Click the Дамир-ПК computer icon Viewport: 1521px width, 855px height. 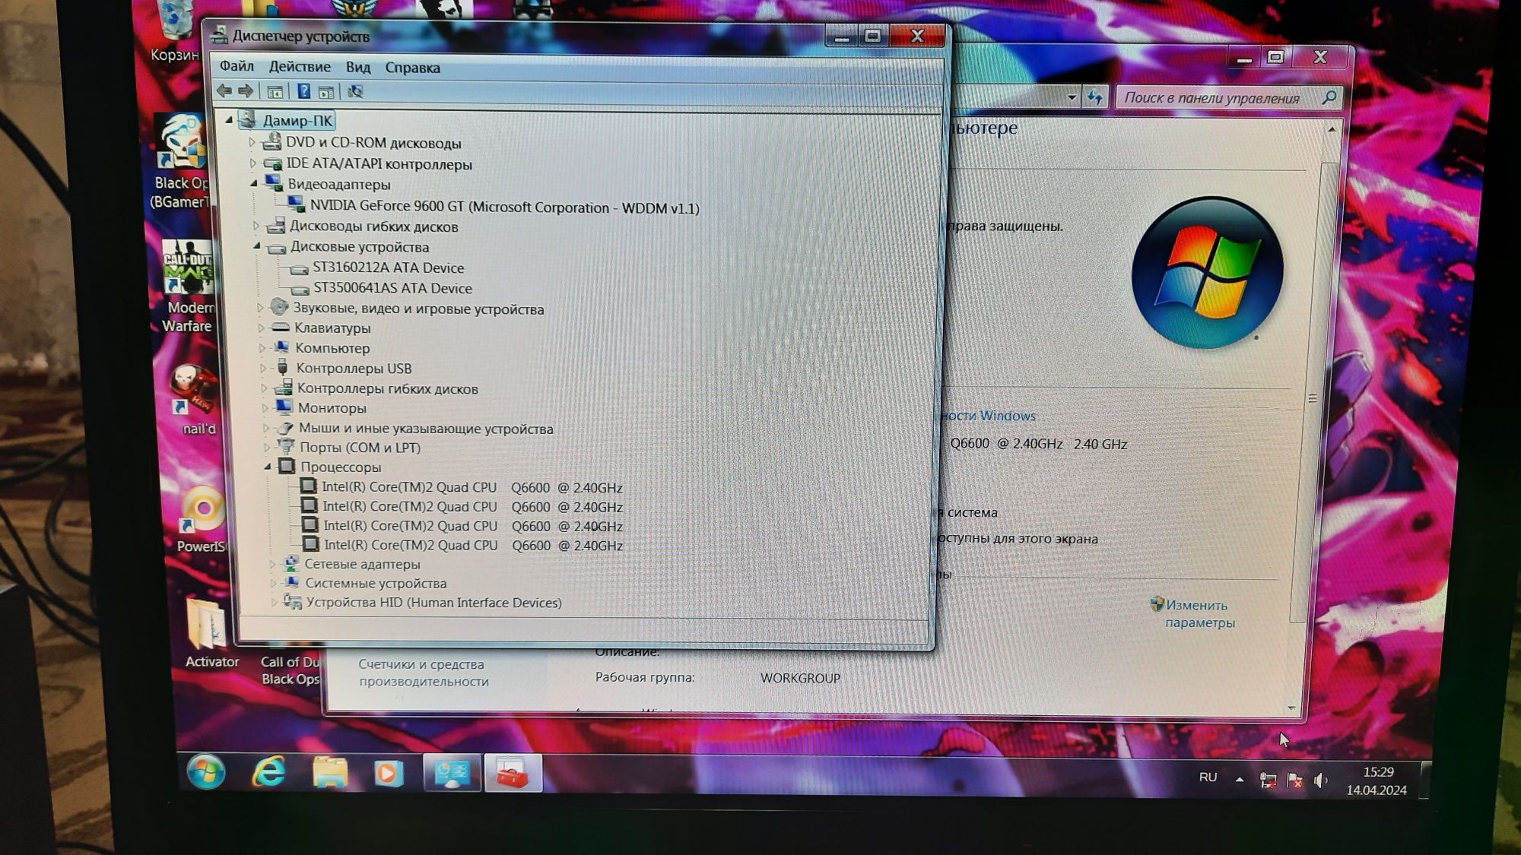[x=248, y=119]
